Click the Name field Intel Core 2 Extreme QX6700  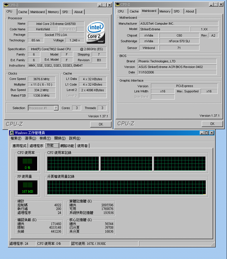click(x=56, y=24)
